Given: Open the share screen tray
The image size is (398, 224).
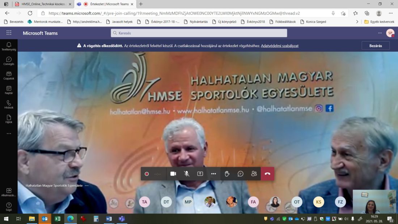Looking at the screenshot, I should 200,174.
